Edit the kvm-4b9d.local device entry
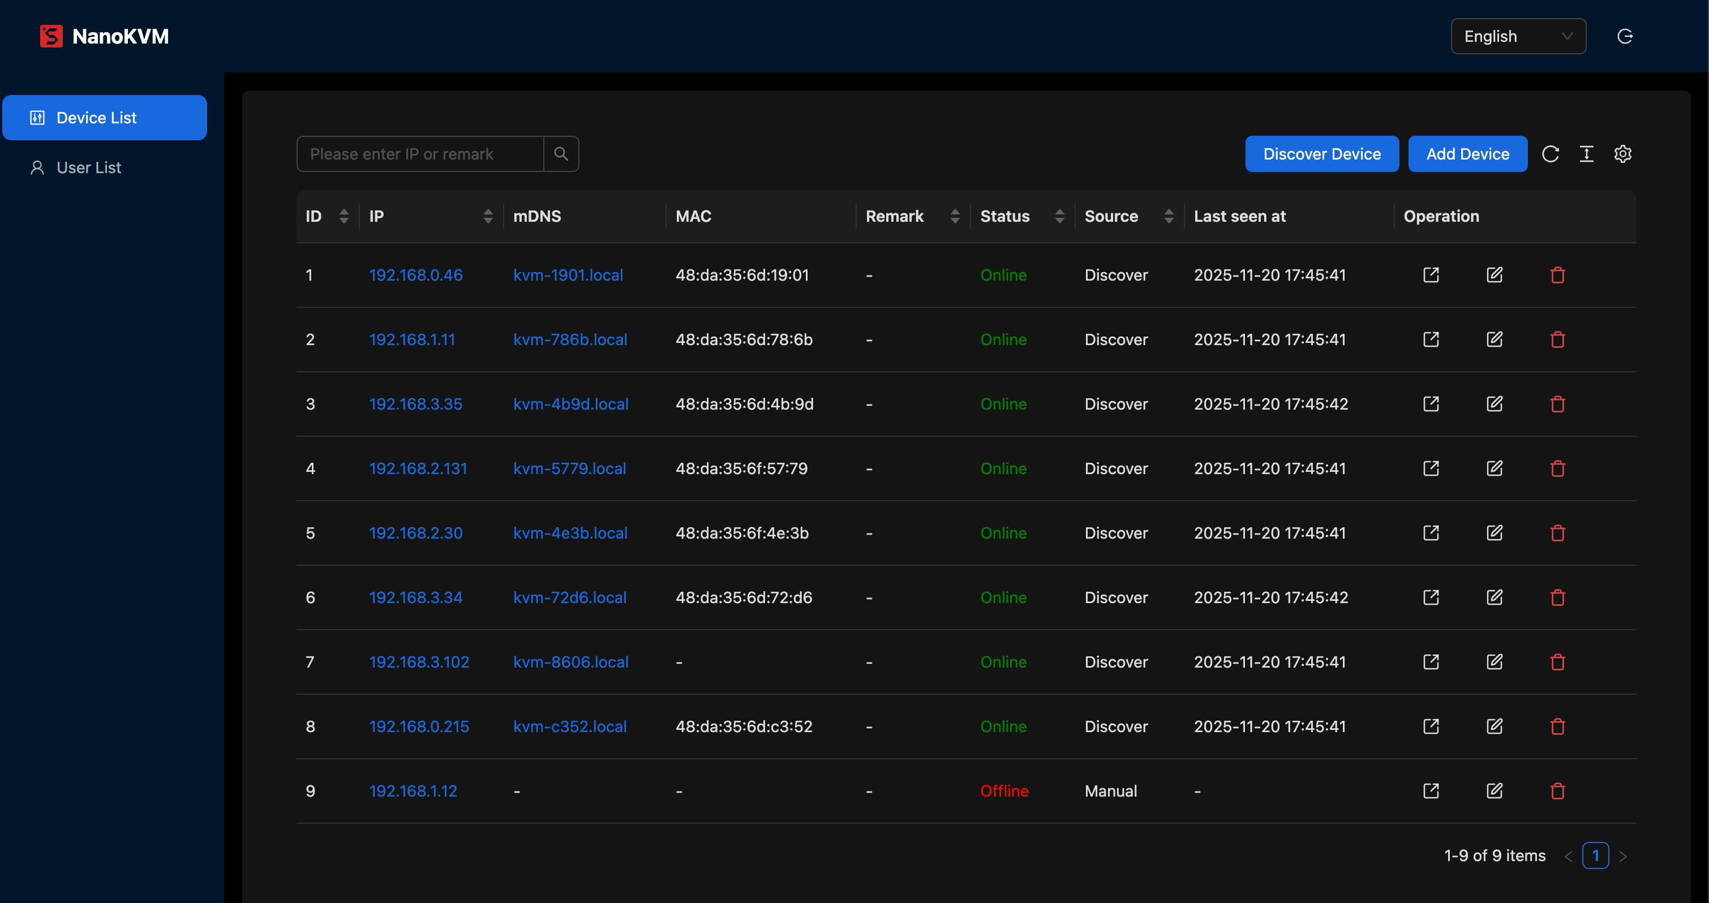This screenshot has height=903, width=1709. 1494,404
